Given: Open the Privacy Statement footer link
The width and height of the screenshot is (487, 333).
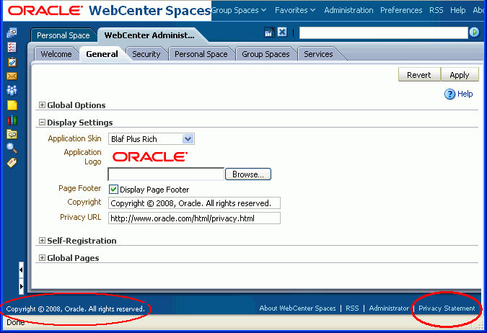Looking at the screenshot, I should tap(447, 308).
